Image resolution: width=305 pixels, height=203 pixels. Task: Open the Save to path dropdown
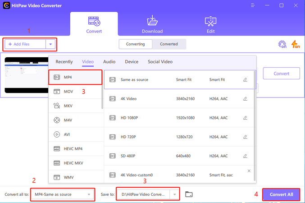pos(174,194)
